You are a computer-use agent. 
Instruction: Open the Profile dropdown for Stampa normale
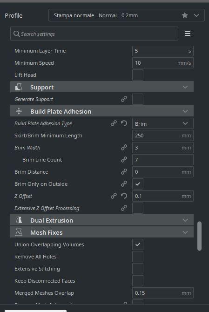[x=127, y=15]
